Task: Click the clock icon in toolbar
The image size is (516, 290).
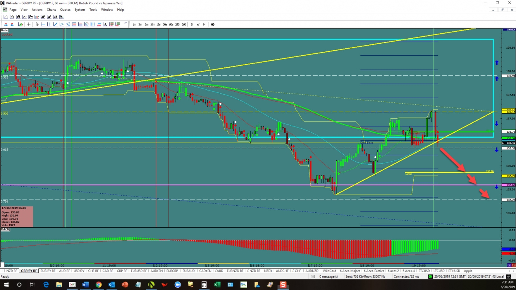Action: click(x=213, y=24)
